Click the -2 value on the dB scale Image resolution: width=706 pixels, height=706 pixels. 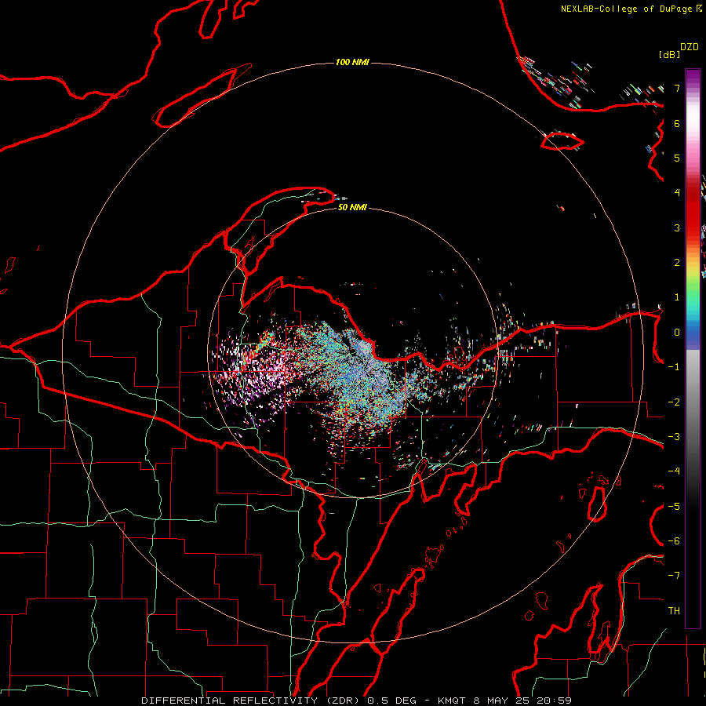pos(674,402)
